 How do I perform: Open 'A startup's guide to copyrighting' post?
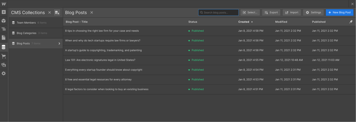pos(104,50)
